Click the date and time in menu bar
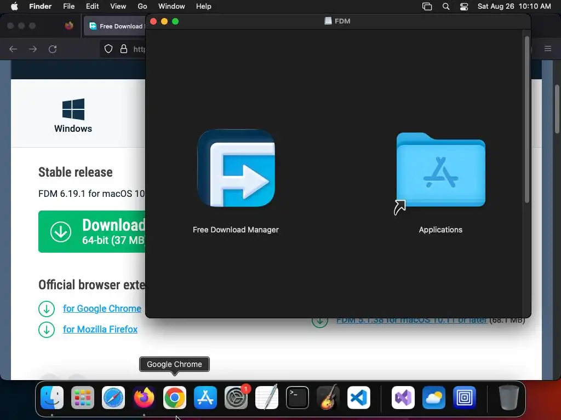This screenshot has height=420, width=561. point(514,7)
